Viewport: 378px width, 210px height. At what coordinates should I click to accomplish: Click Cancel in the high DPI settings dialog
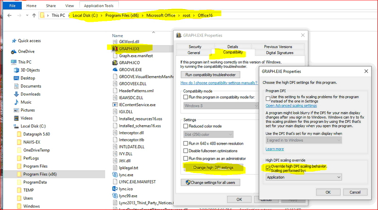coord(355,192)
